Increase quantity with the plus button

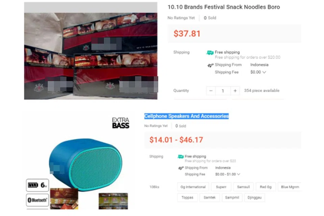coord(235,91)
